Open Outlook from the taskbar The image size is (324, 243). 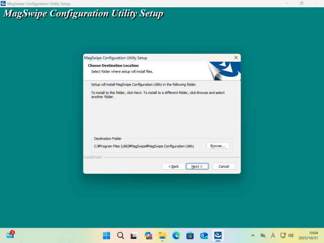point(204,235)
